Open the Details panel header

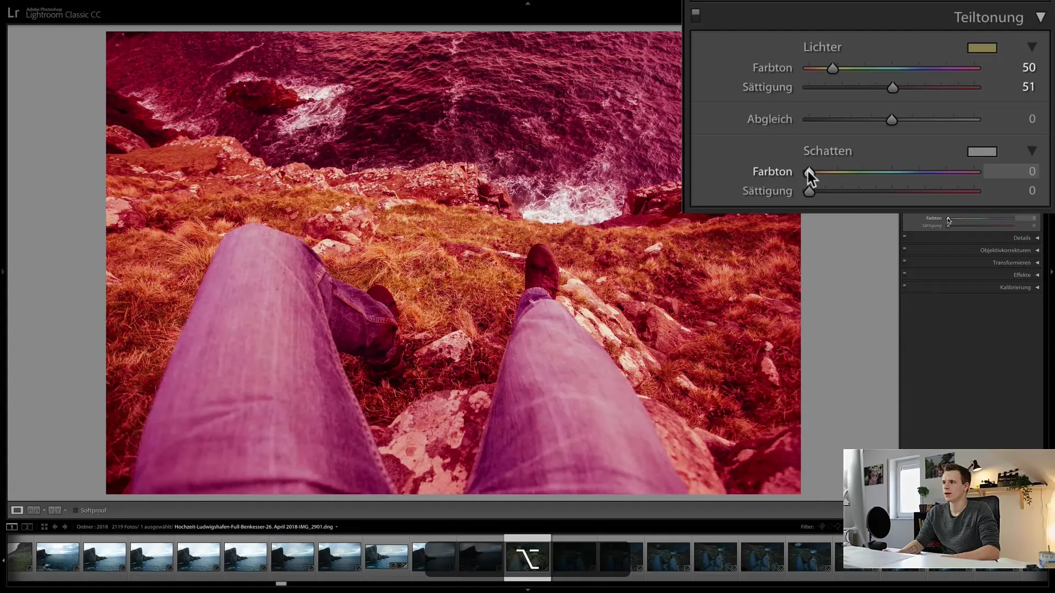tap(971, 238)
